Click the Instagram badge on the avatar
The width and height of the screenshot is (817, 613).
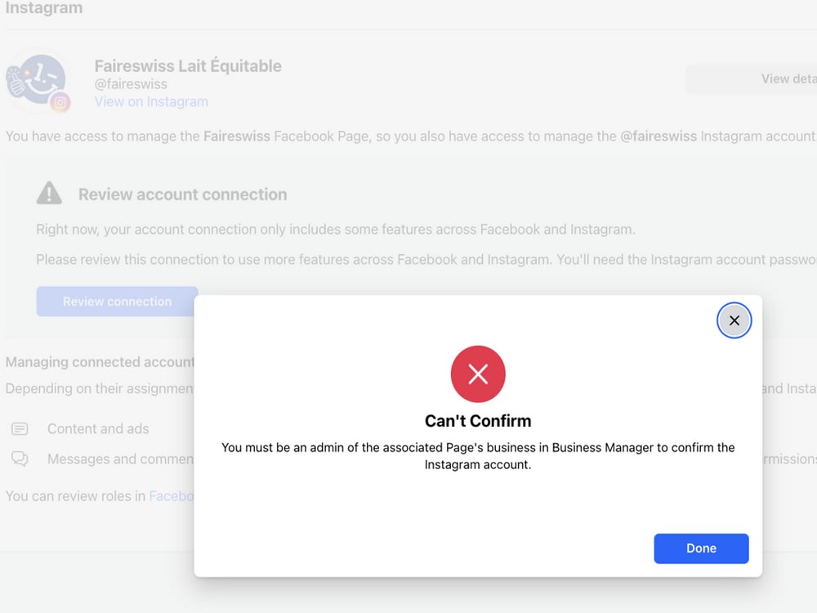tap(60, 103)
